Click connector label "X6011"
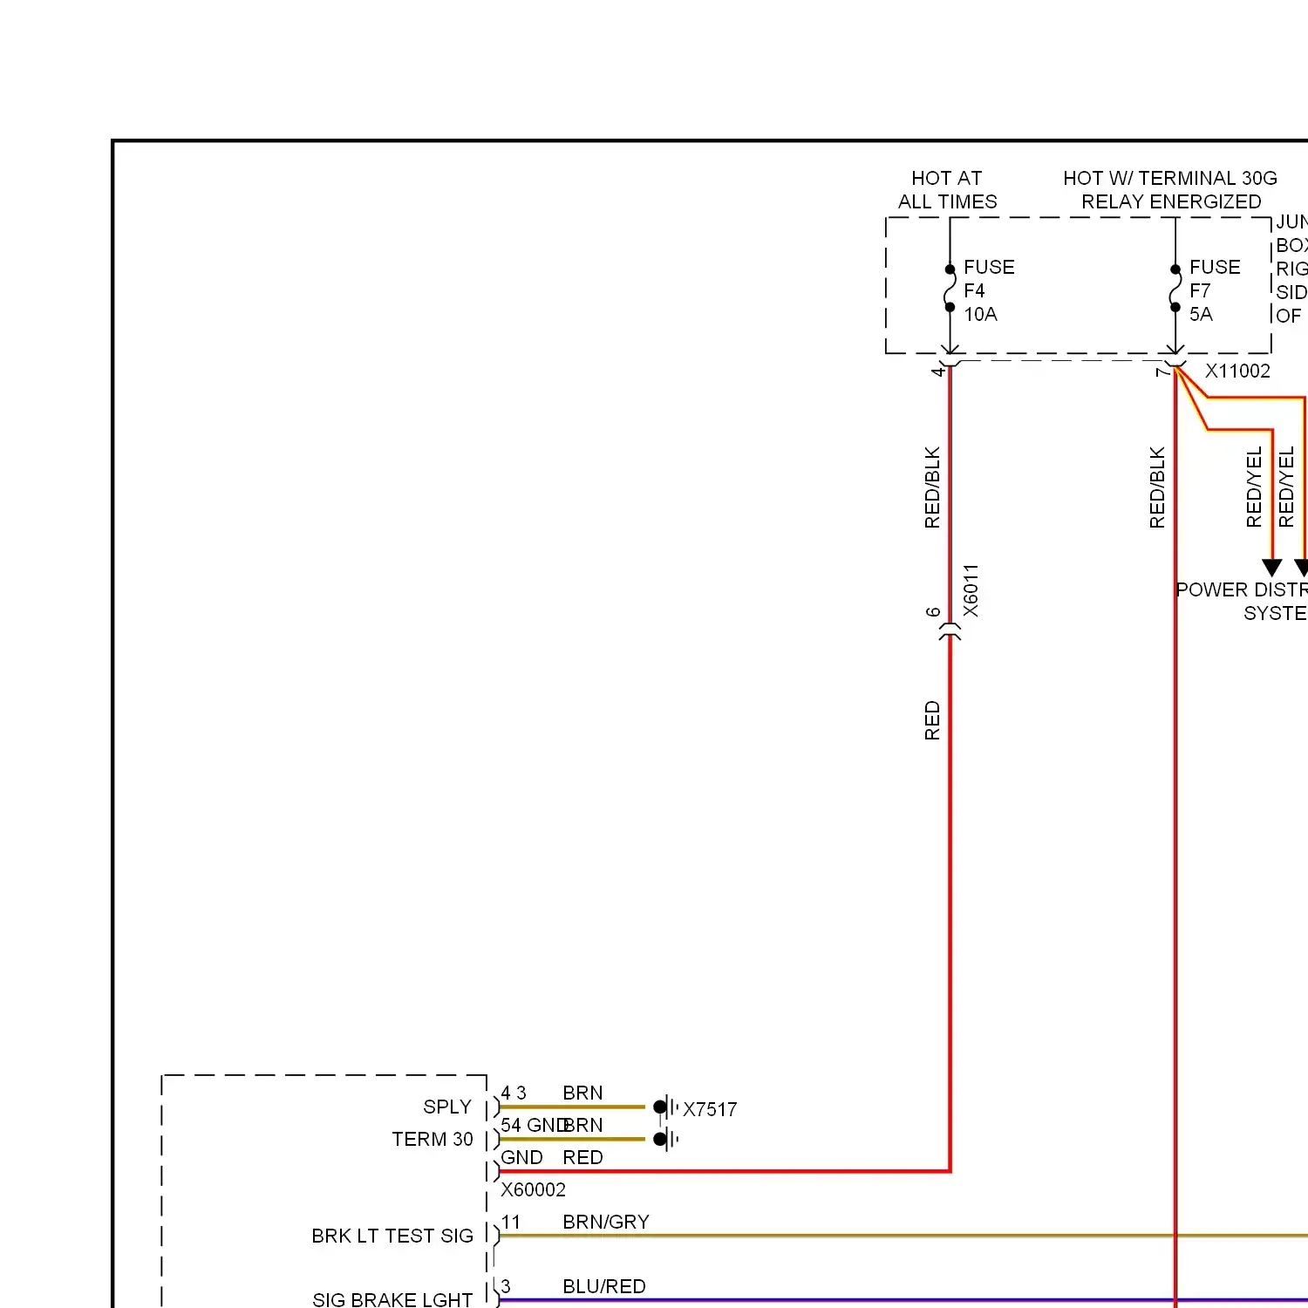The width and height of the screenshot is (1308, 1308). click(x=971, y=590)
